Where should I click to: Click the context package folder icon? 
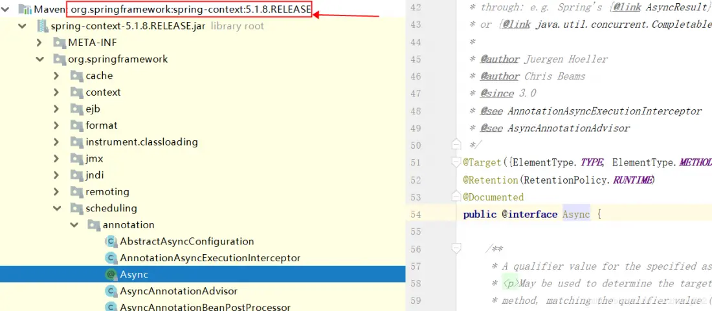[77, 92]
